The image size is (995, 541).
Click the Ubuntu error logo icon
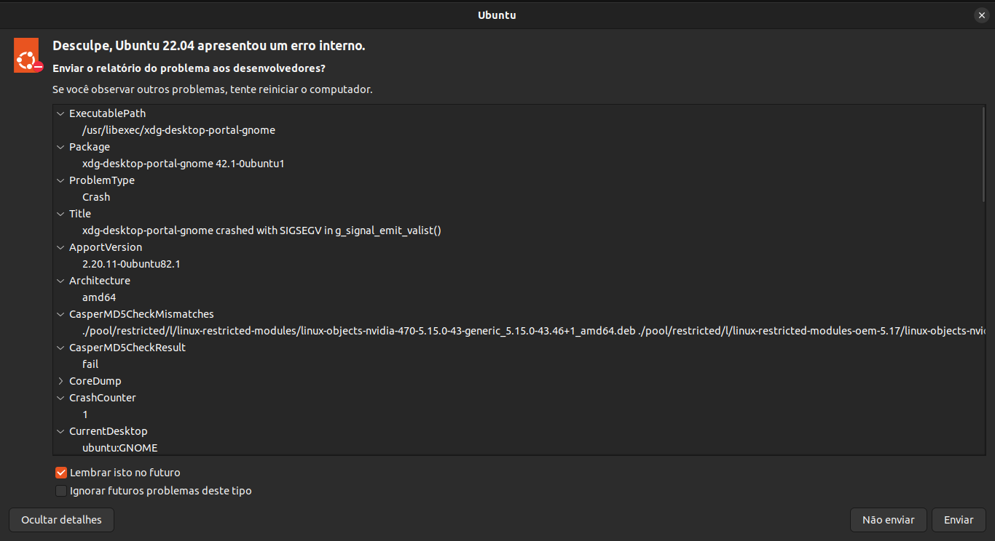28,55
